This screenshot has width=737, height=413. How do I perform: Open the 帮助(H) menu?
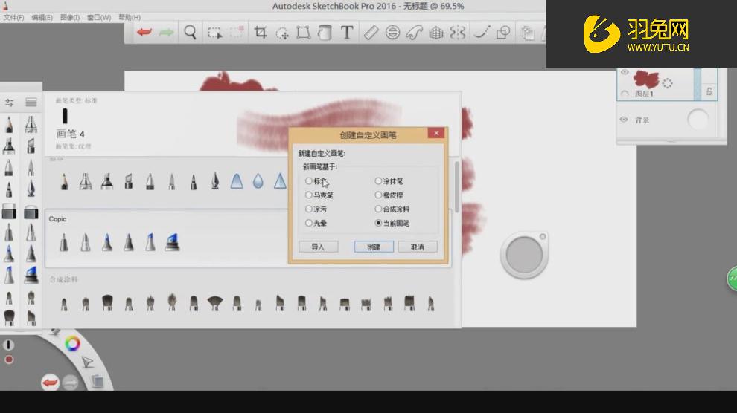pos(130,17)
